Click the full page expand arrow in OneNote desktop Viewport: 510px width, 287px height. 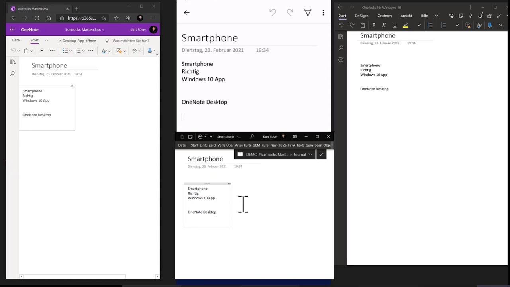(321, 154)
